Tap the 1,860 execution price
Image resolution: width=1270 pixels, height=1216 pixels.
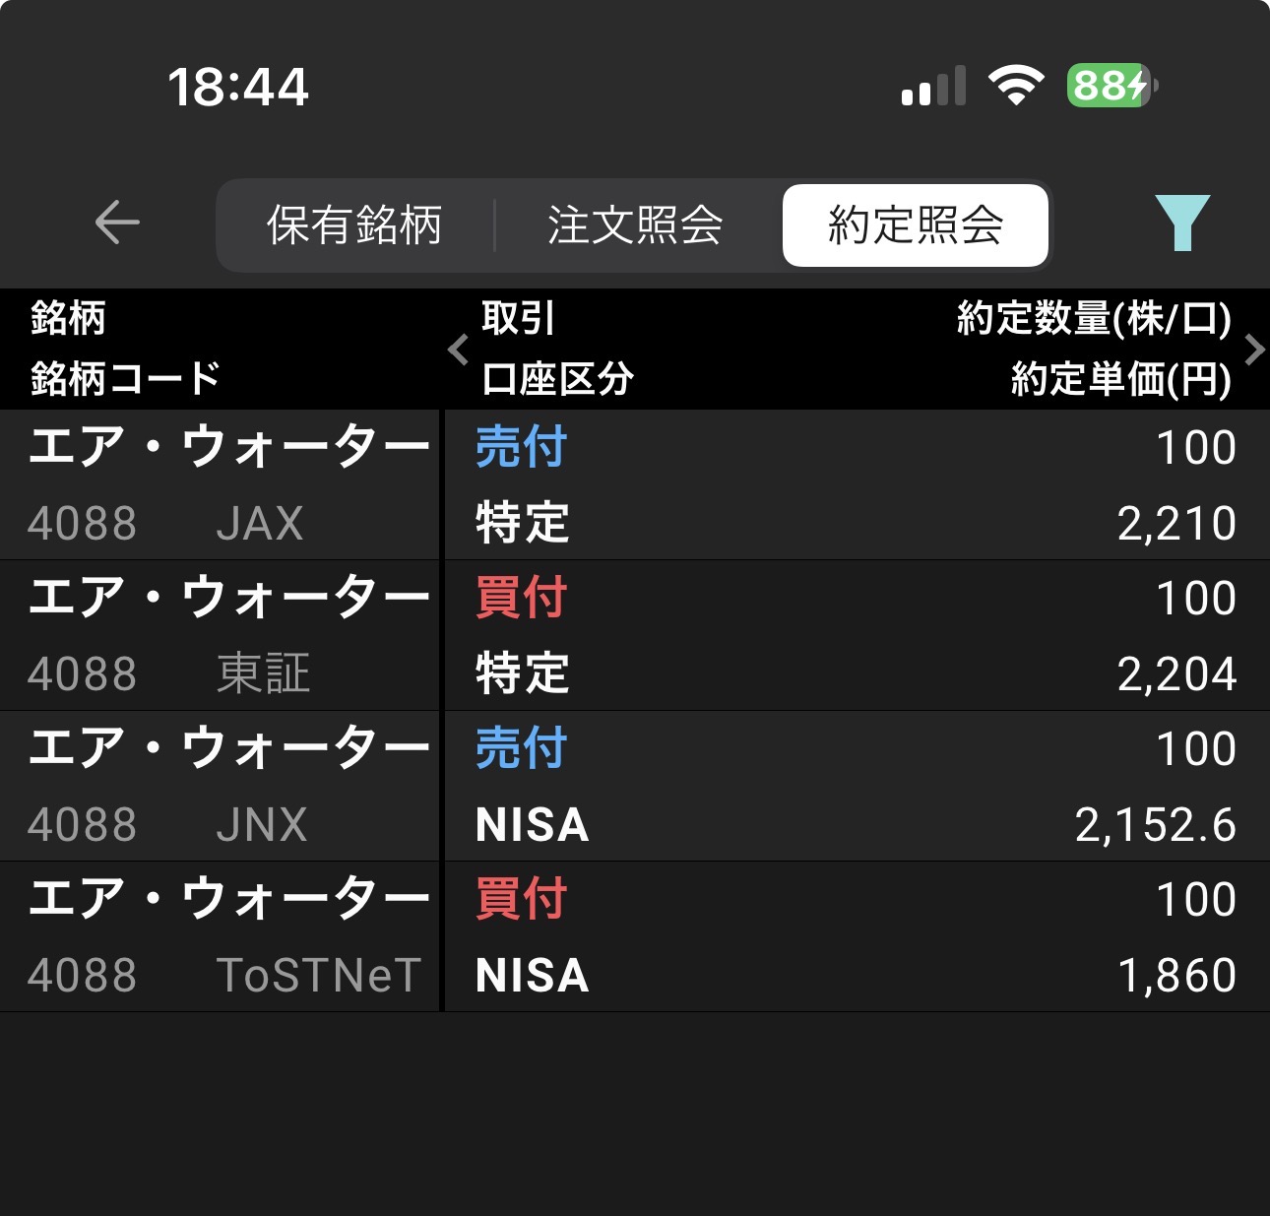(x=1176, y=976)
